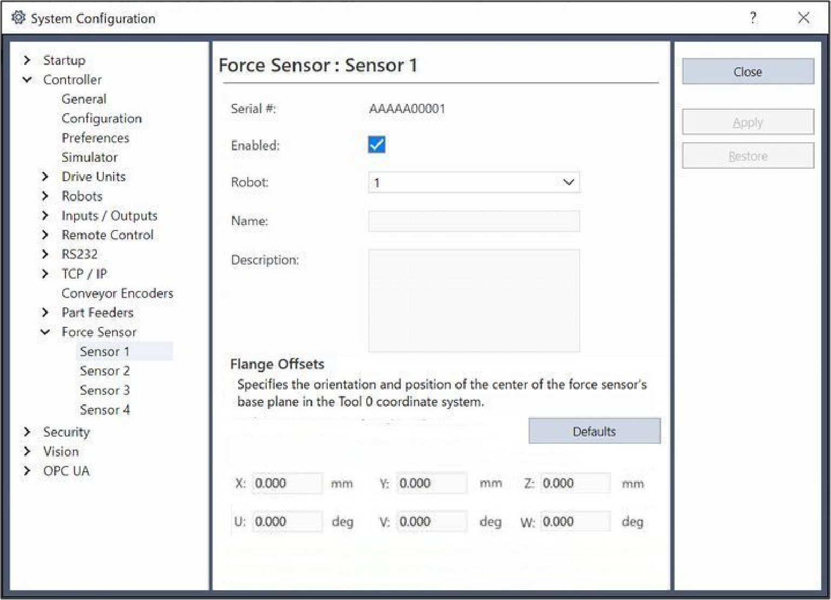Click the System Configuration gear icon
Viewport: 831px width, 600px height.
tap(18, 18)
